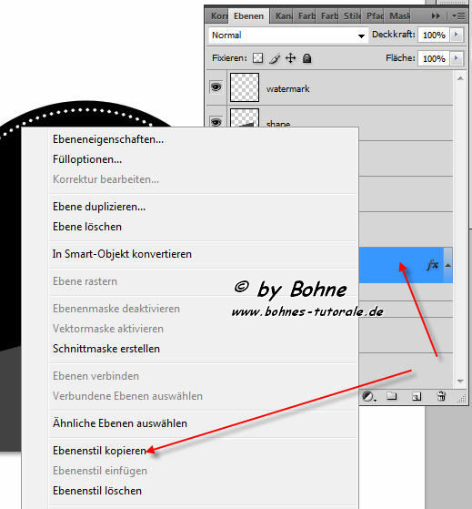Viewport: 472px width, 509px height.
Task: Click the lock all padlock icon
Action: [306, 58]
